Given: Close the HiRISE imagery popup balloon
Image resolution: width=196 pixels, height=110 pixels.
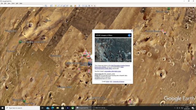Looking at the screenshot, I should tap(132, 31).
